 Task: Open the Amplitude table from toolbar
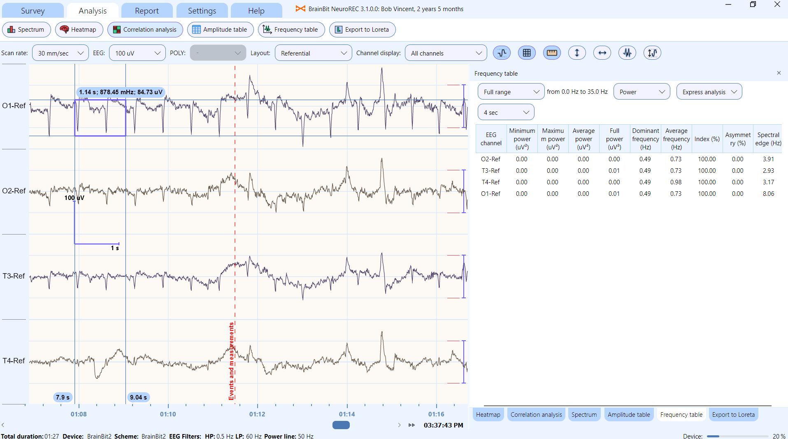pos(220,30)
